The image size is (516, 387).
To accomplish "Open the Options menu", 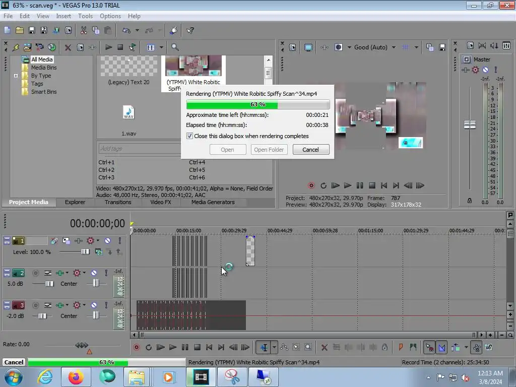I will [x=110, y=16].
